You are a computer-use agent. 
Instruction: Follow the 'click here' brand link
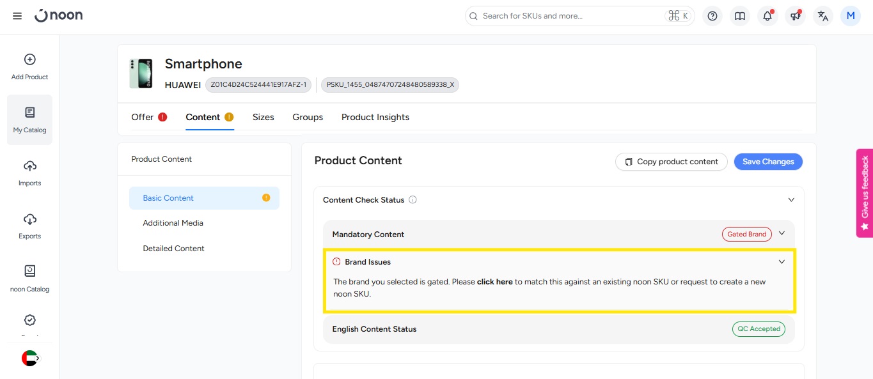pos(494,282)
